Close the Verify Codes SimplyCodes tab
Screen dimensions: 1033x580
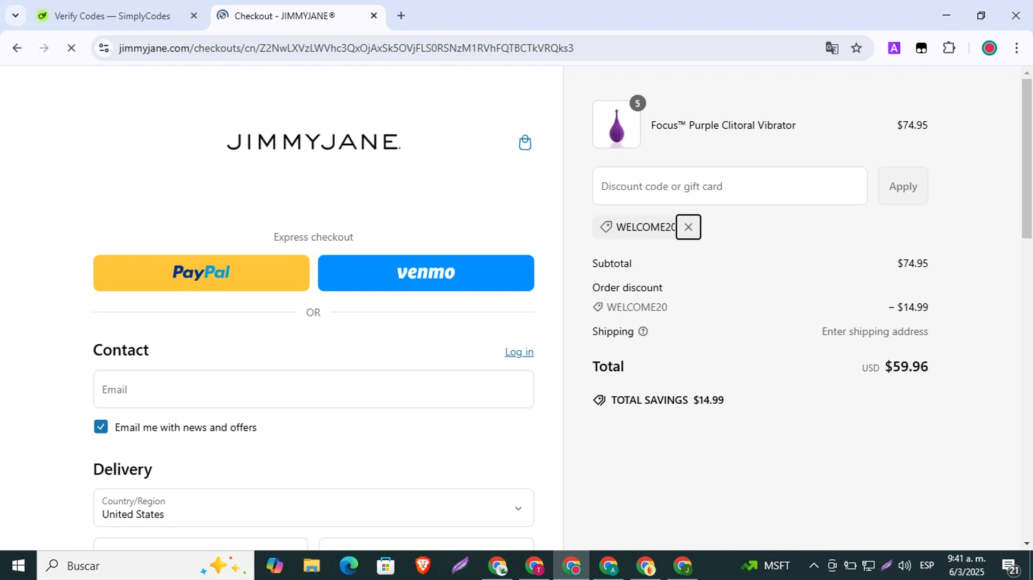click(194, 15)
